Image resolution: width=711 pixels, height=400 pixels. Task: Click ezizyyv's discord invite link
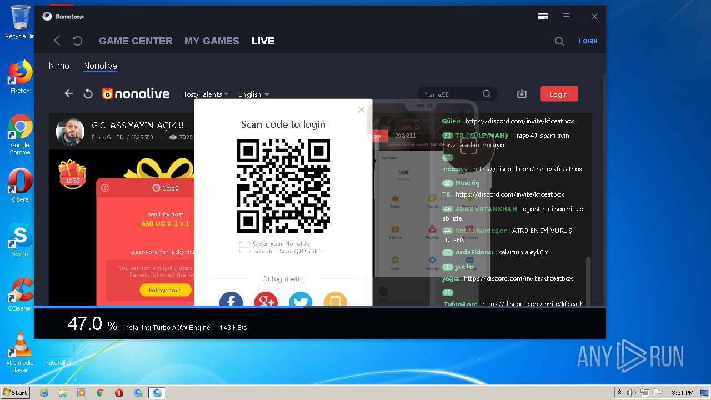pyautogui.click(x=528, y=169)
